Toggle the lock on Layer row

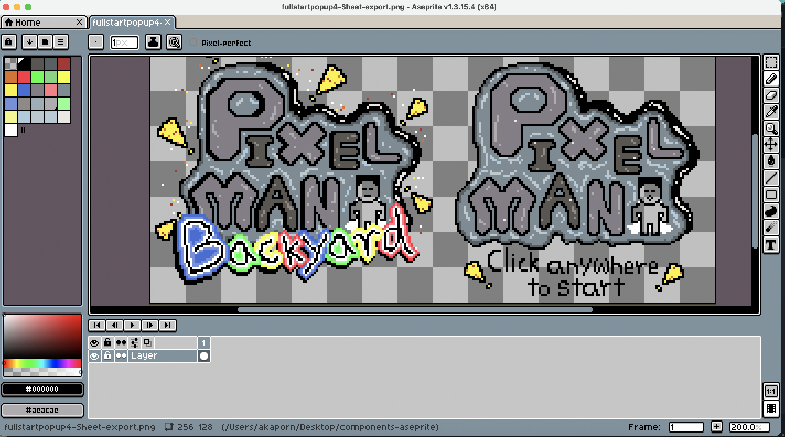(x=107, y=356)
